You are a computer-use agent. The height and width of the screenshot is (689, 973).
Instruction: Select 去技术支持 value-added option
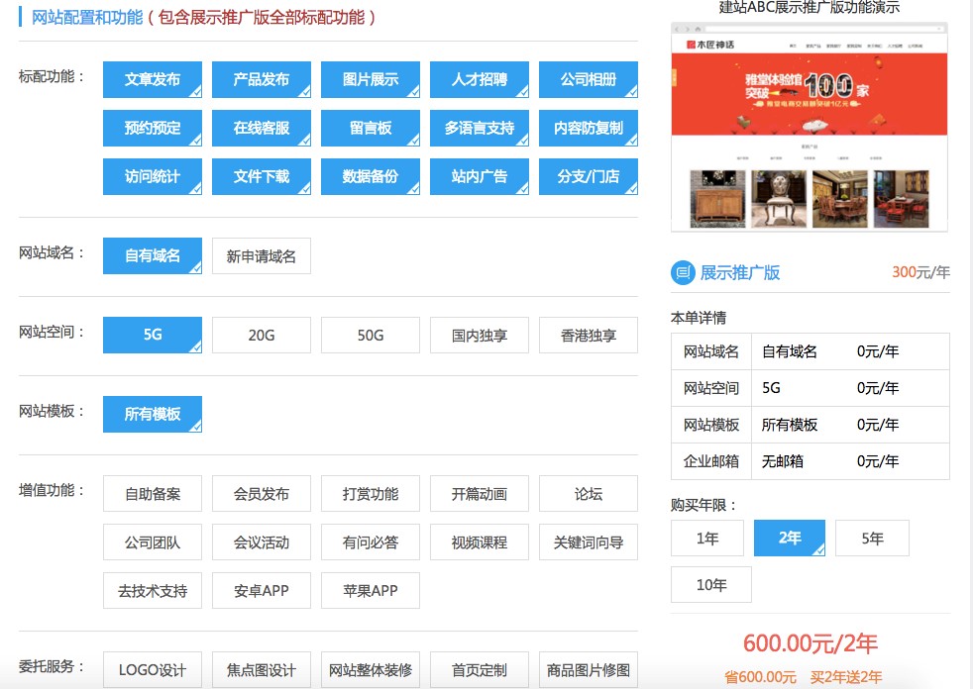pos(152,590)
